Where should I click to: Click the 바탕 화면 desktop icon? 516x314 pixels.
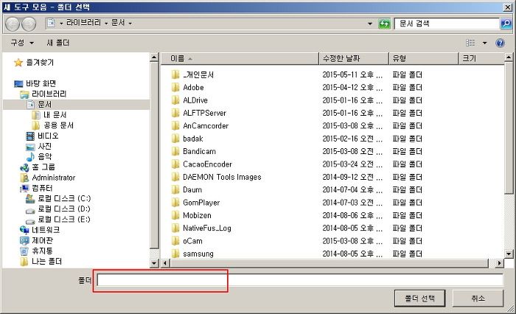click(18, 83)
